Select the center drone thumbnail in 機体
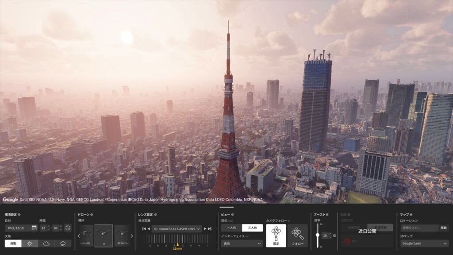The image size is (453, 255). tap(104, 236)
